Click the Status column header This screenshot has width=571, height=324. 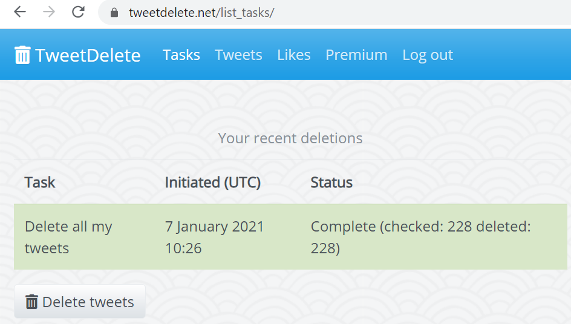(331, 183)
